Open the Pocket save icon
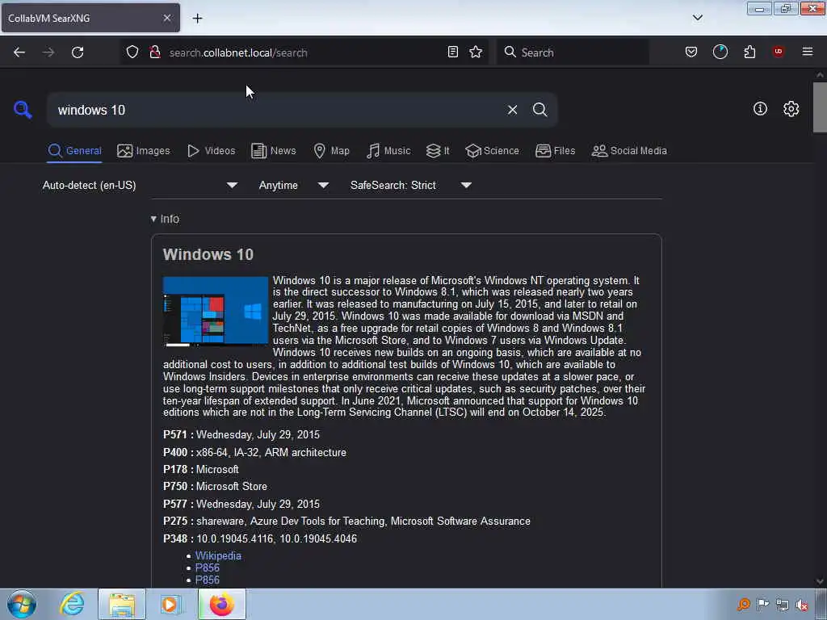Viewport: 827px width, 620px height. pyautogui.click(x=691, y=52)
